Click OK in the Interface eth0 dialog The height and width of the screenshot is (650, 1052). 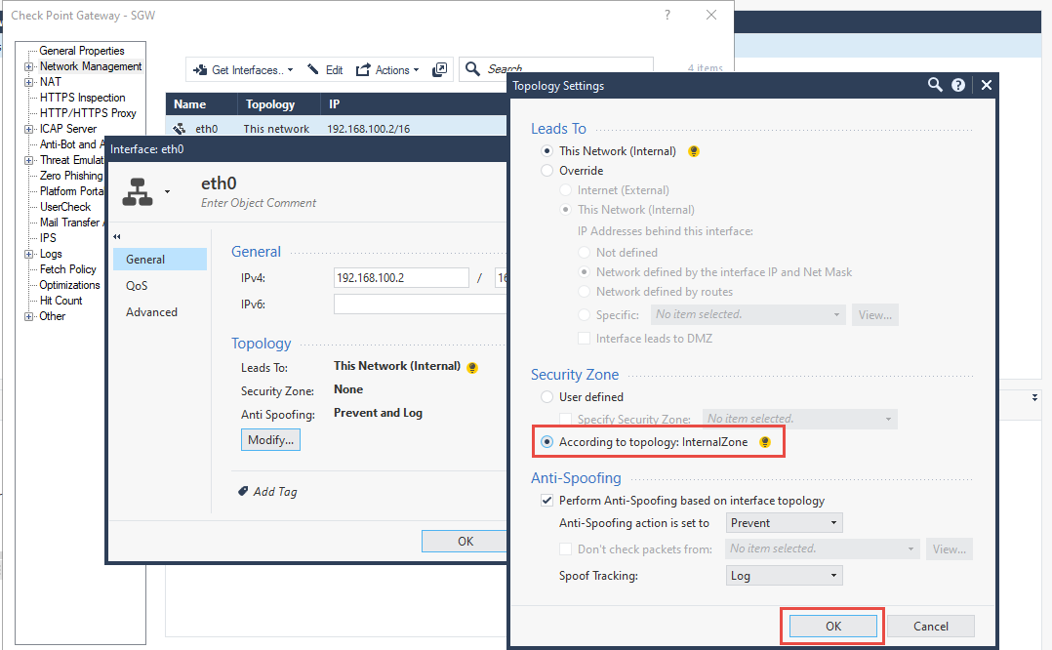tap(465, 542)
